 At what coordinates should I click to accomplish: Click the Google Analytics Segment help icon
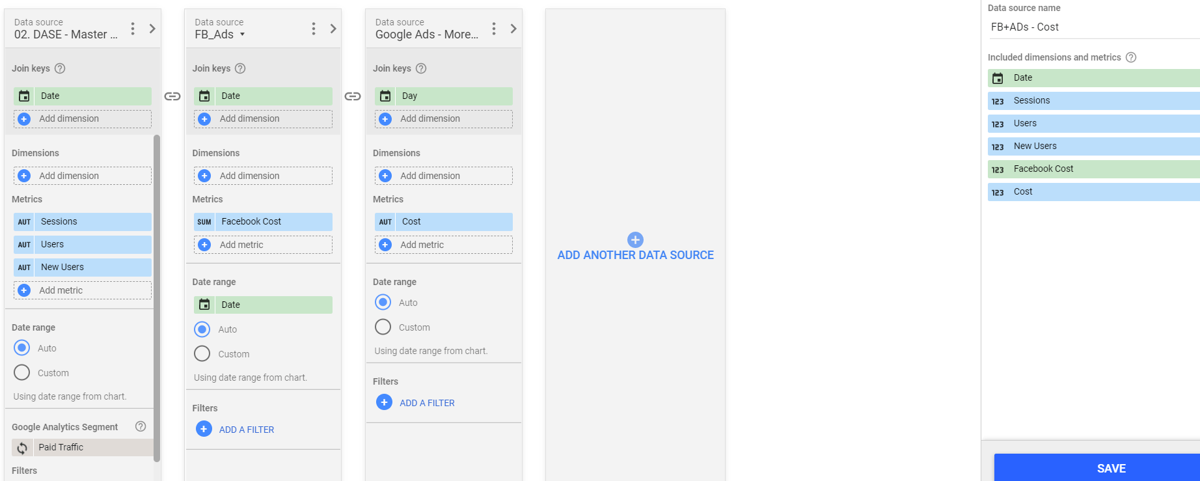(x=141, y=426)
